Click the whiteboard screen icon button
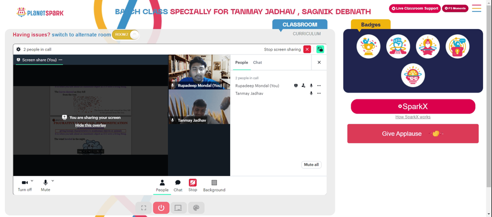Screen dimensions: 492x217 point(179,208)
